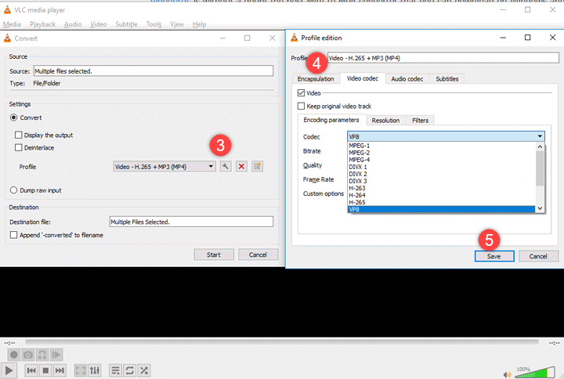This screenshot has height=379, width=564.
Task: Choose DIVX 2 from the codec list
Action: point(441,174)
